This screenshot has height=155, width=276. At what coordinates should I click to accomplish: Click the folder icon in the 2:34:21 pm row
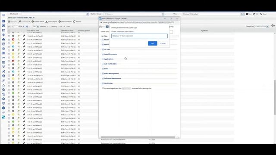(19, 65)
